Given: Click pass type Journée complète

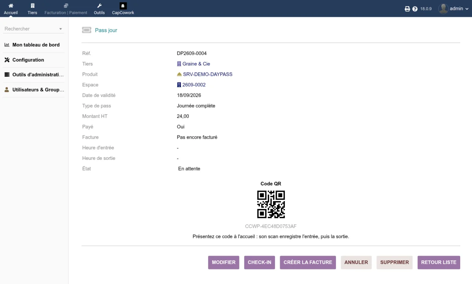Looking at the screenshot, I should pyautogui.click(x=196, y=106).
